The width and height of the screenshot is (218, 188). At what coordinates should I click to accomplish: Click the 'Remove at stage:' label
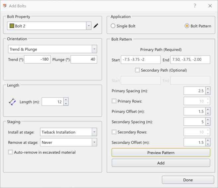[x=23, y=142]
